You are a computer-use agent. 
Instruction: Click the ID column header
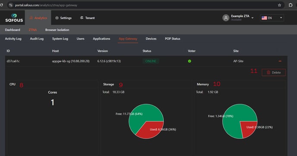[x=8, y=51]
